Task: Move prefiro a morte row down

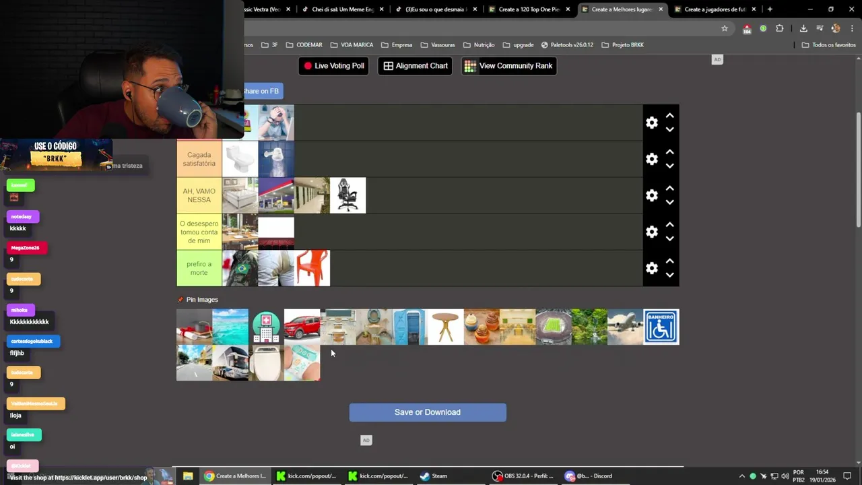Action: pyautogui.click(x=669, y=275)
